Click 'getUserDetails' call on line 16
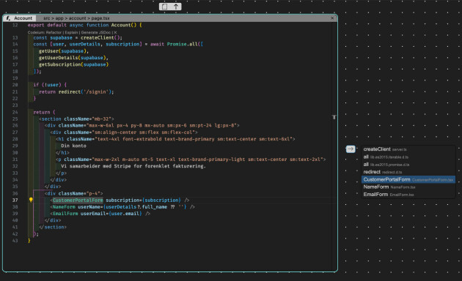The width and height of the screenshot is (462, 281). (x=59, y=58)
